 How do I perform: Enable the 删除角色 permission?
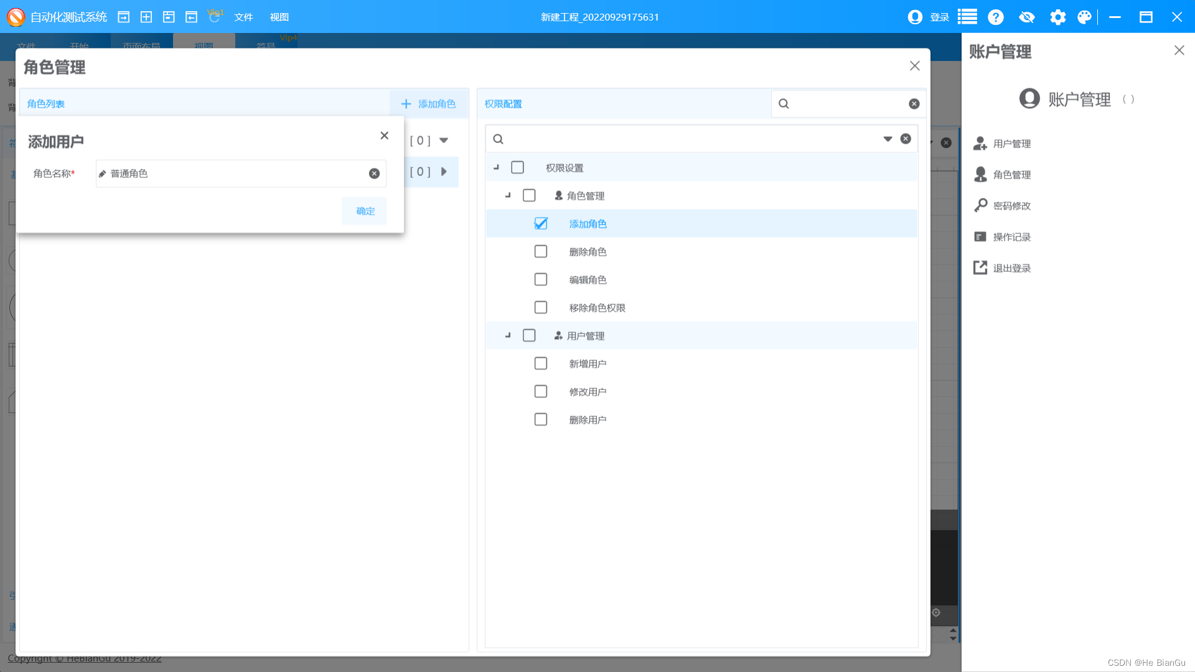pos(540,251)
